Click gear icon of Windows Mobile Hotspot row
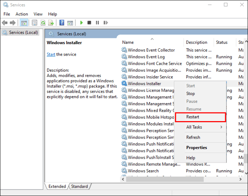 (124, 117)
